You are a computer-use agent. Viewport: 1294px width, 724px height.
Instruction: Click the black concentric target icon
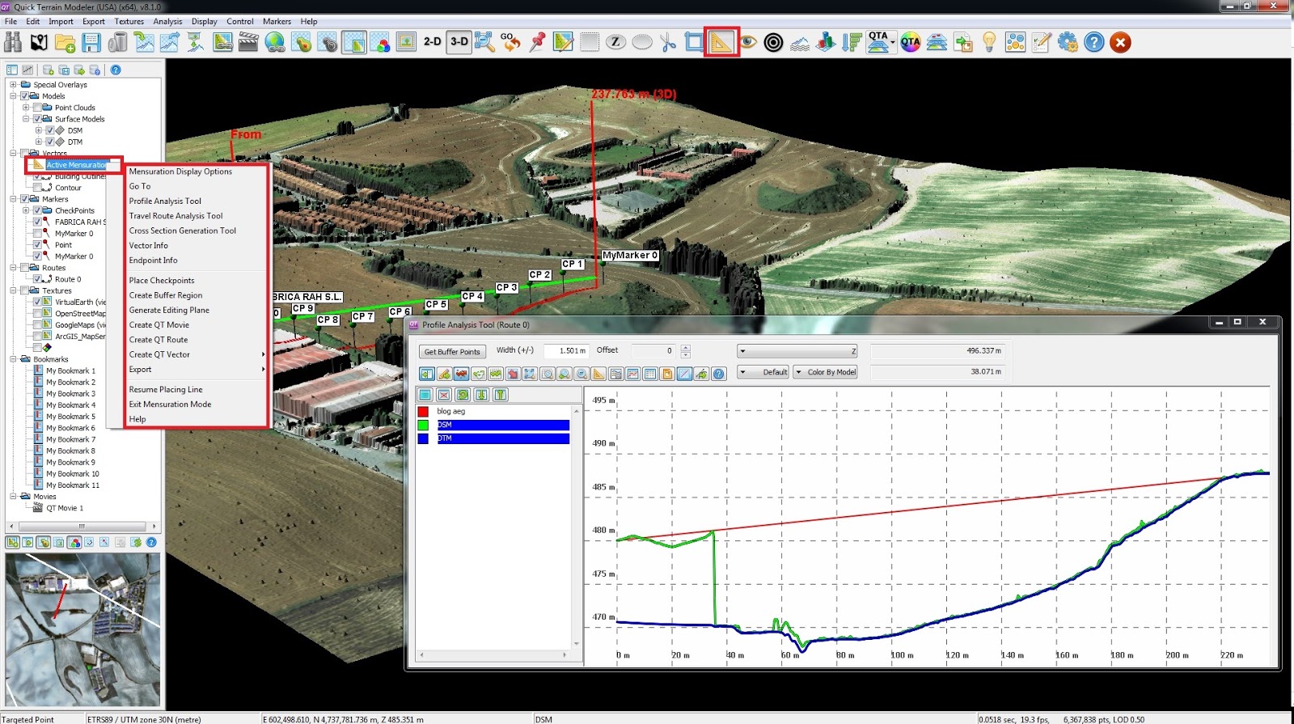[773, 42]
